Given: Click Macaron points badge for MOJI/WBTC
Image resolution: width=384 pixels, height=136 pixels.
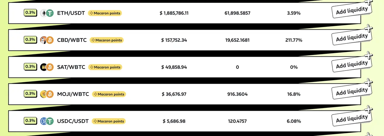Looking at the screenshot, I should 109,94.
